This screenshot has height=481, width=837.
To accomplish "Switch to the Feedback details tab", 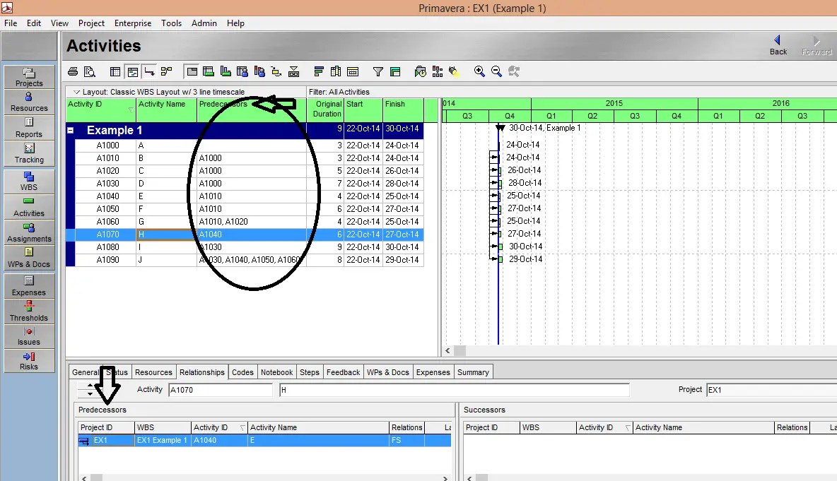I will coord(344,372).
